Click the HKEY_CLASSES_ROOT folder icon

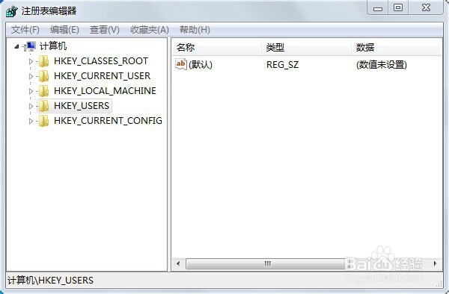[44, 61]
